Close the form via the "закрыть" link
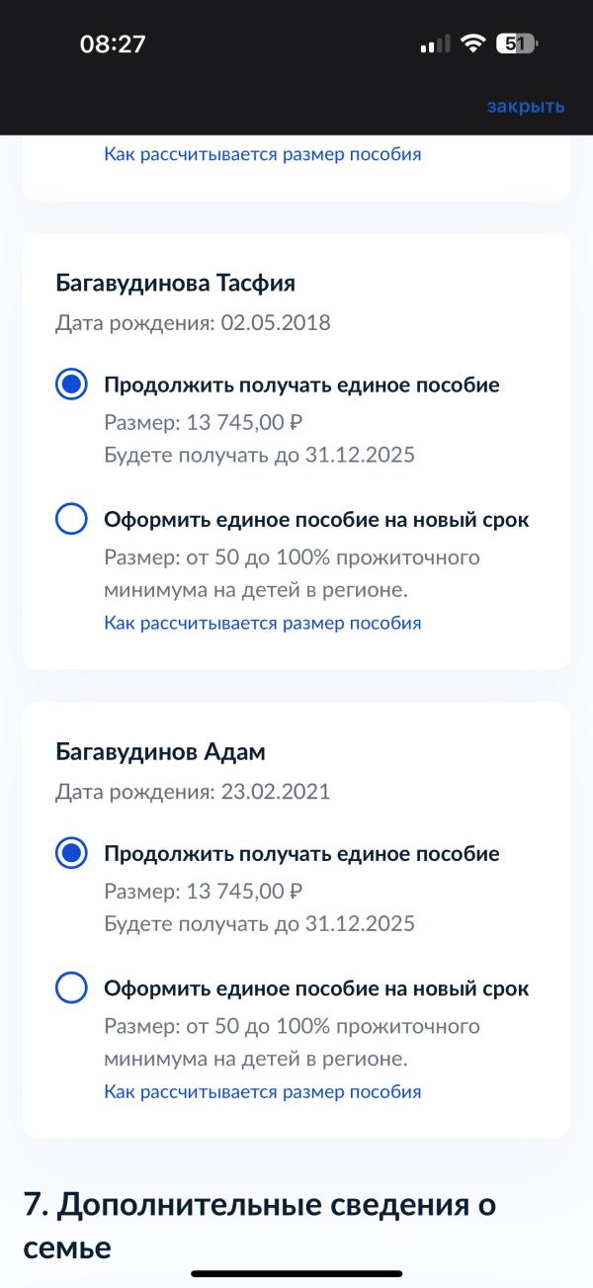 click(x=525, y=106)
